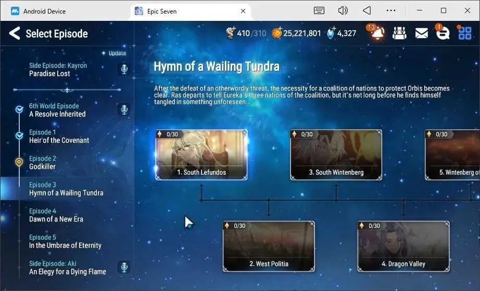This screenshot has width=480, height=291.
Task: Open the chat bubble icon with badge
Action: tap(443, 33)
